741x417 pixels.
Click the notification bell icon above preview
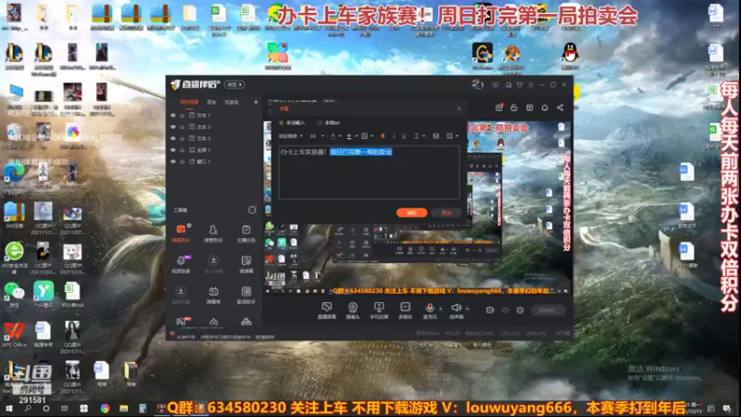tap(545, 107)
